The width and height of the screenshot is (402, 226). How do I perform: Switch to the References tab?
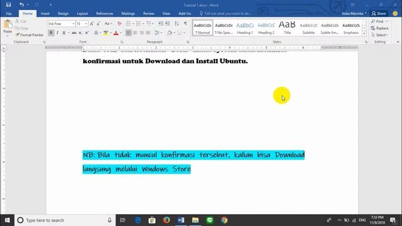[x=104, y=13]
